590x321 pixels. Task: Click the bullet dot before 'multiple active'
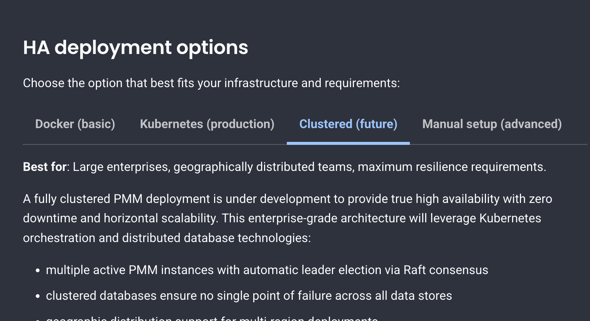[38, 271]
